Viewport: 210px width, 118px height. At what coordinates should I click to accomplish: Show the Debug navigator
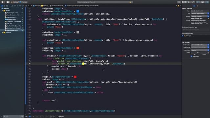[x=17, y=6]
